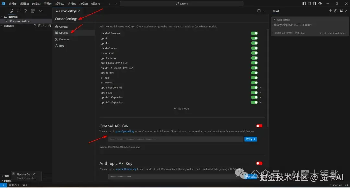Image resolution: width=350 pixels, height=188 pixels.
Task: Start a new chat with the plus icon
Action: click(330, 11)
